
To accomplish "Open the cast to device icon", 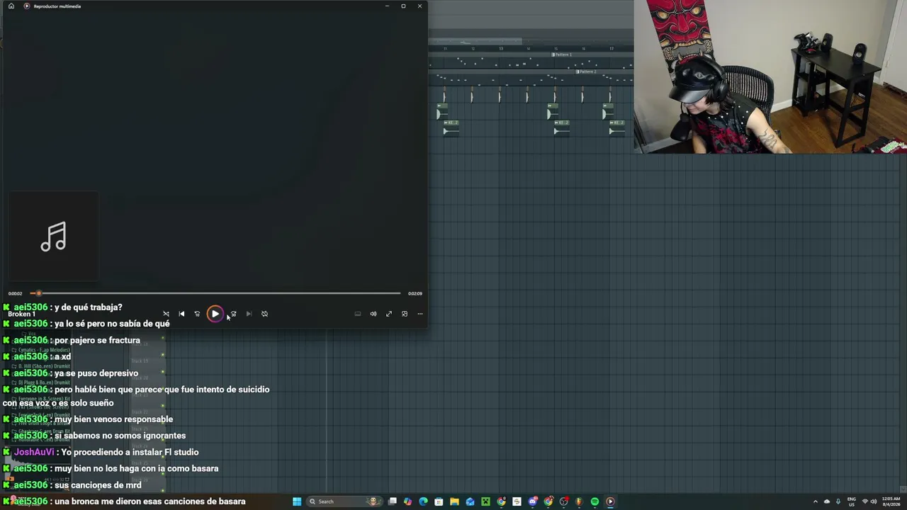I will pyautogui.click(x=358, y=314).
